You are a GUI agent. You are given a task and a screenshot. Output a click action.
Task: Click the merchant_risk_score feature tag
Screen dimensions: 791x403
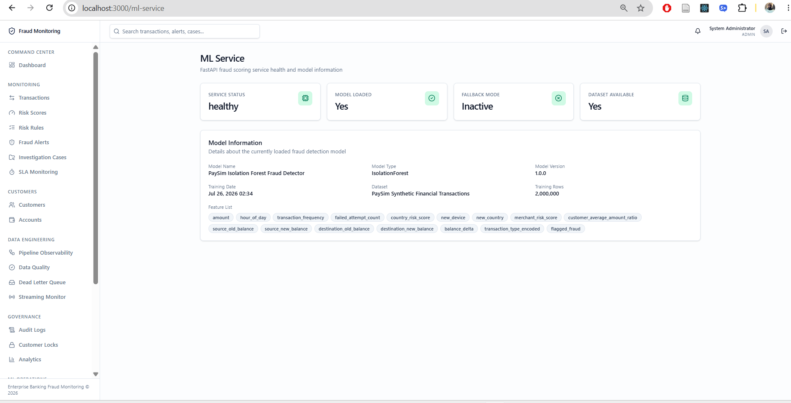click(536, 218)
